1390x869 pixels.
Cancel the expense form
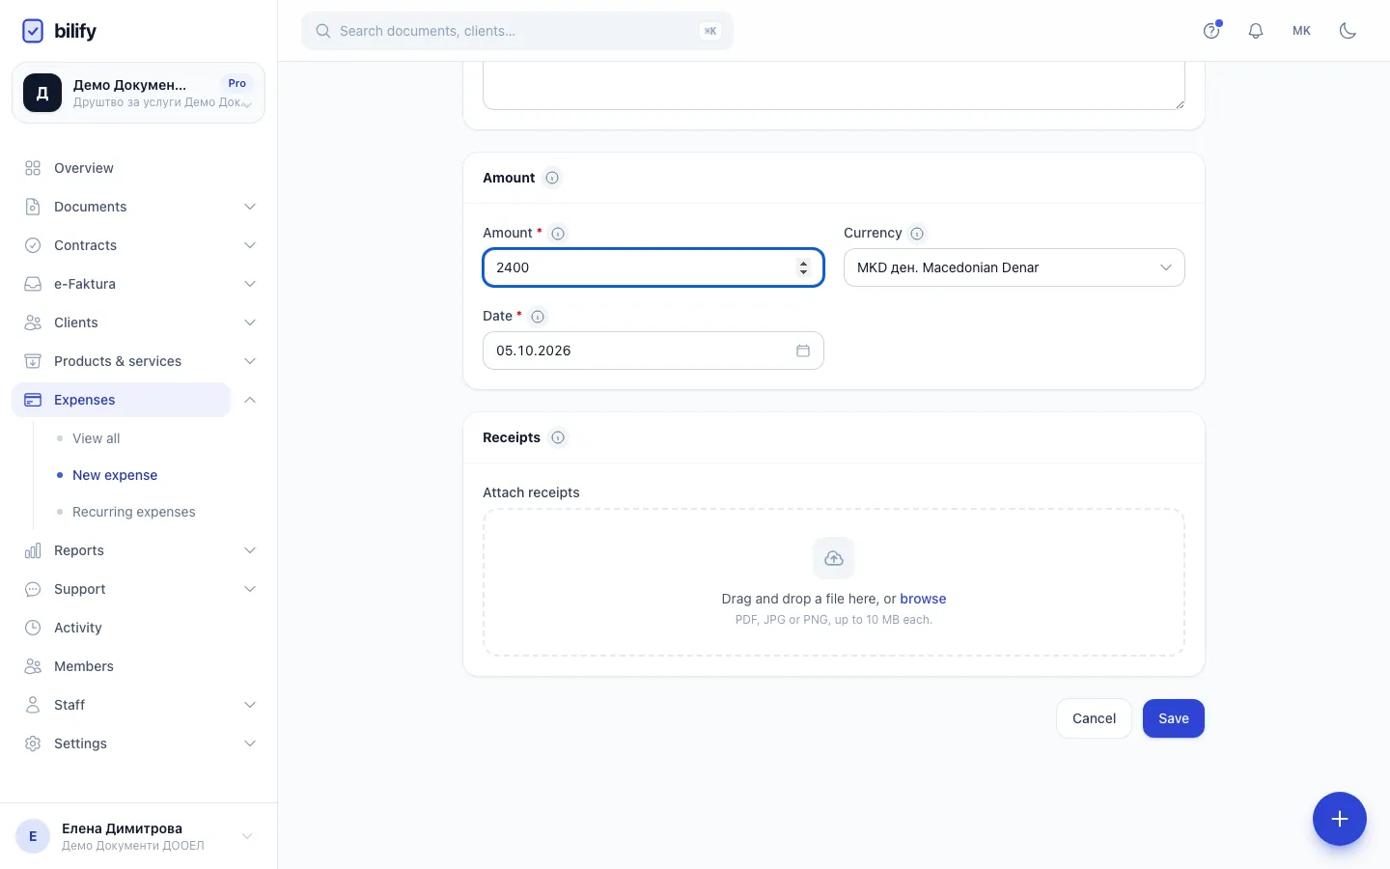(1094, 718)
